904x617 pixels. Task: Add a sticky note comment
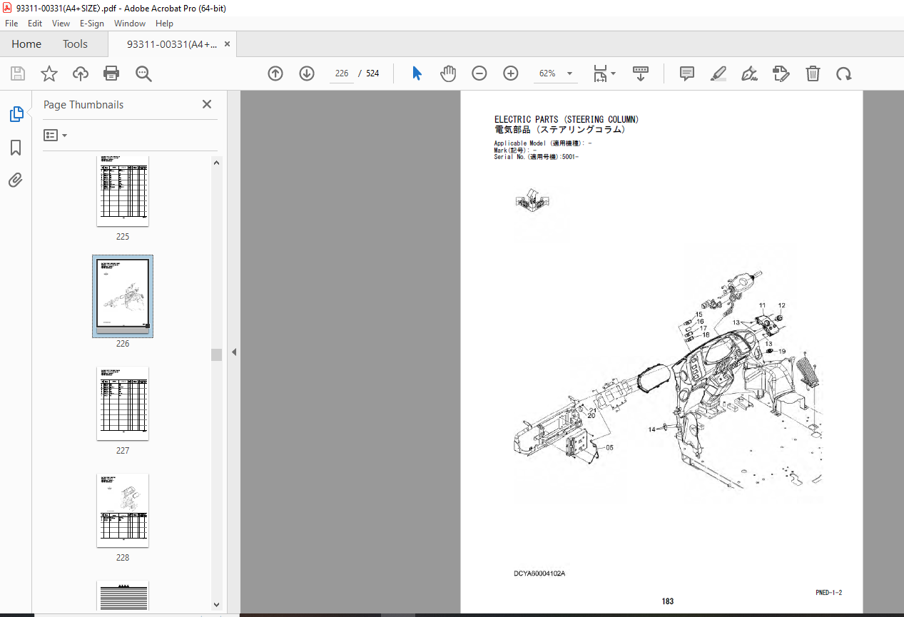[687, 73]
